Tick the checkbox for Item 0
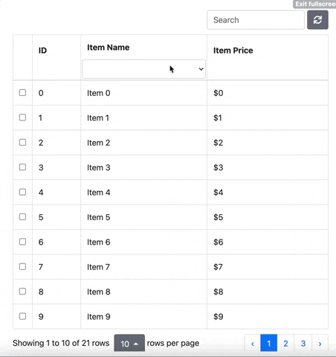The width and height of the screenshot is (336, 357). [x=22, y=92]
